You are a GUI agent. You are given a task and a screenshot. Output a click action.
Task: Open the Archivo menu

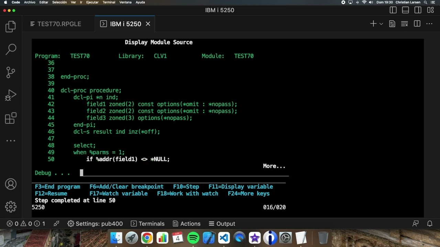(x=30, y=2)
